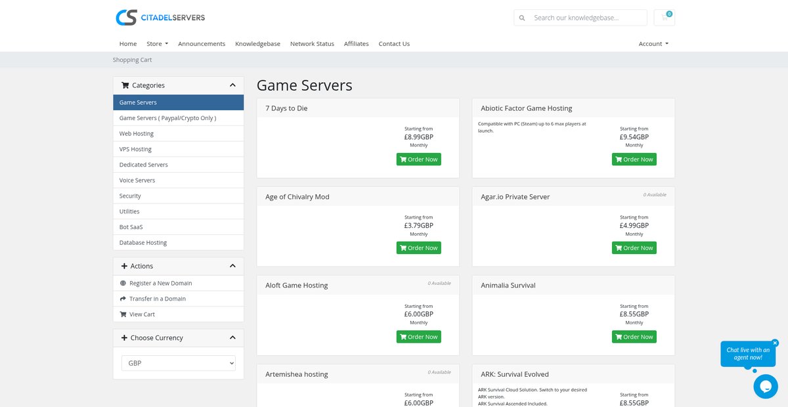Select Database Hosting category
This screenshot has height=407, width=788.
(x=179, y=243)
